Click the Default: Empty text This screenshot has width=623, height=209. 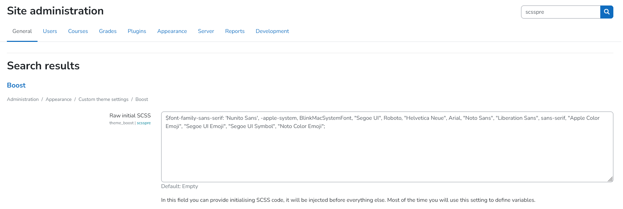(179, 186)
